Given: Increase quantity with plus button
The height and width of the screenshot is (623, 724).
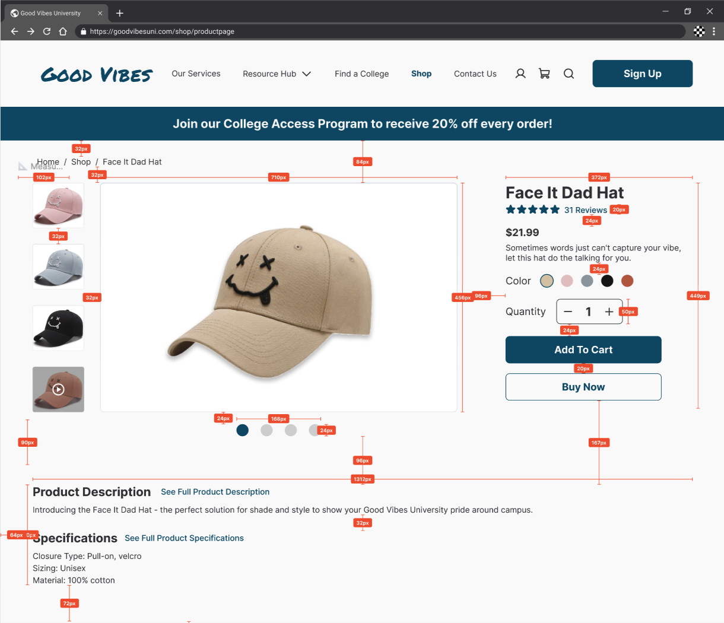Looking at the screenshot, I should 609,311.
